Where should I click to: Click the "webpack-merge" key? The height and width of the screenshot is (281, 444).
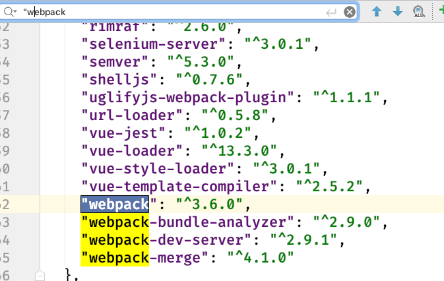[145, 258]
